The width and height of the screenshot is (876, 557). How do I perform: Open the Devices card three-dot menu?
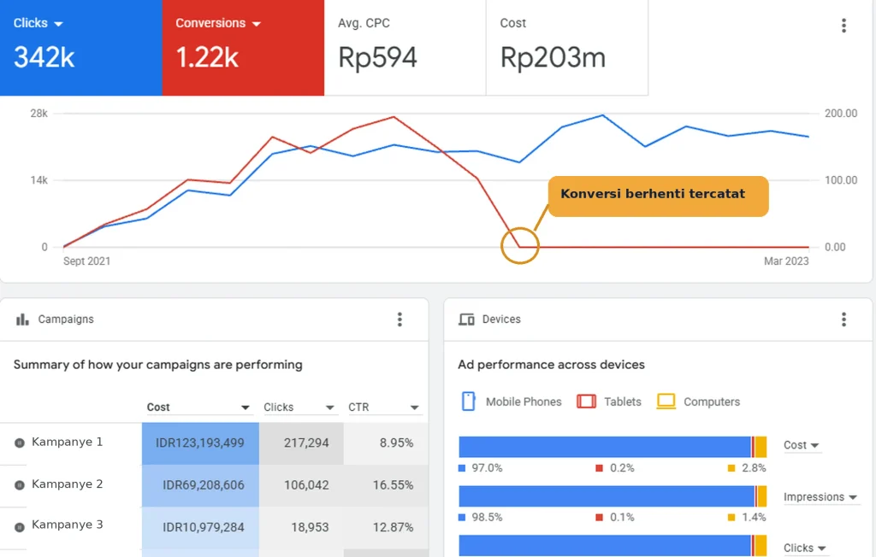843,320
